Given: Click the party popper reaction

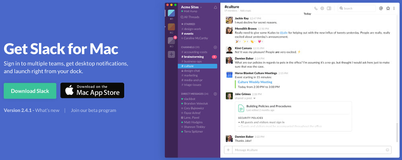Looking at the screenshot, I should pos(238,41).
